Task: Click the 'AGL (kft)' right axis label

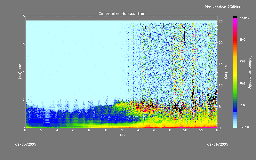Action: (x=226, y=72)
